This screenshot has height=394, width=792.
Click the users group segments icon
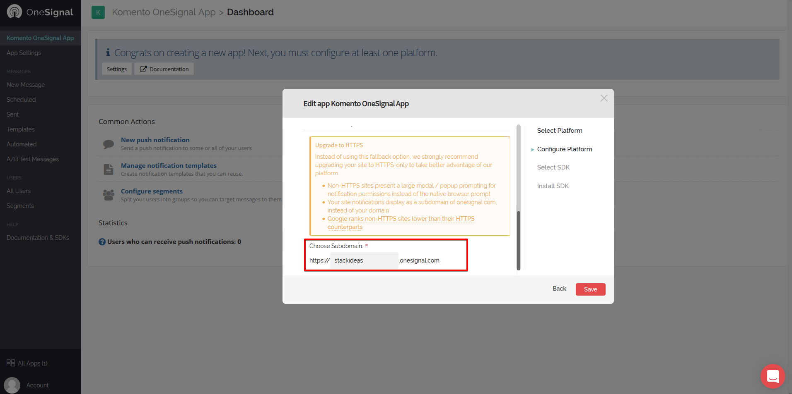coord(109,195)
